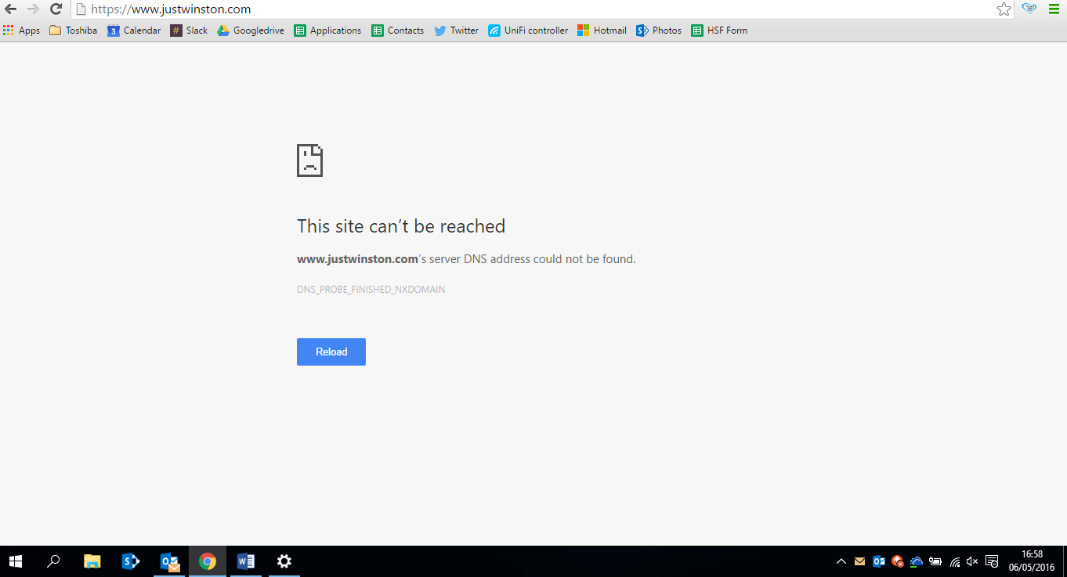Open the Apps bookmark shortcut
This screenshot has height=577, width=1067.
pos(21,31)
